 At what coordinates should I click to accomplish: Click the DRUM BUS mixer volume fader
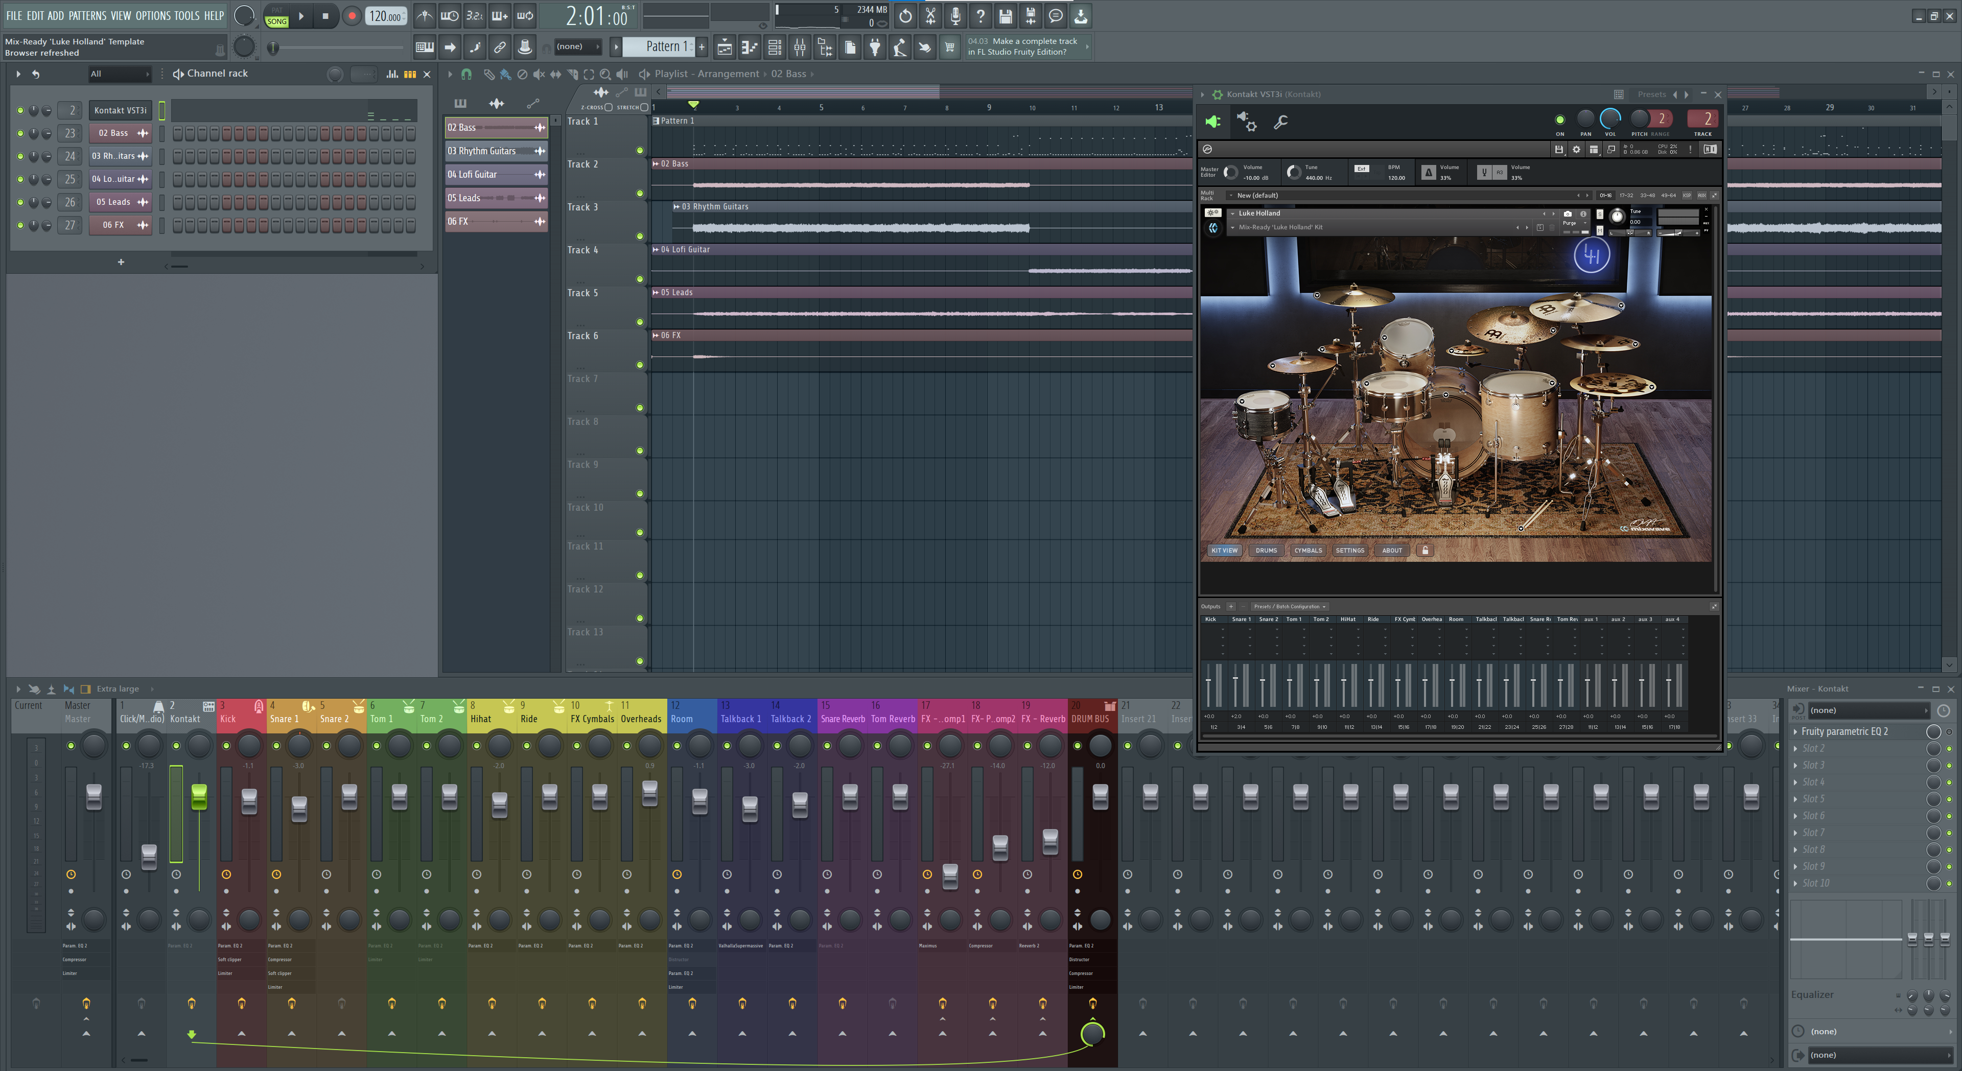[1100, 796]
